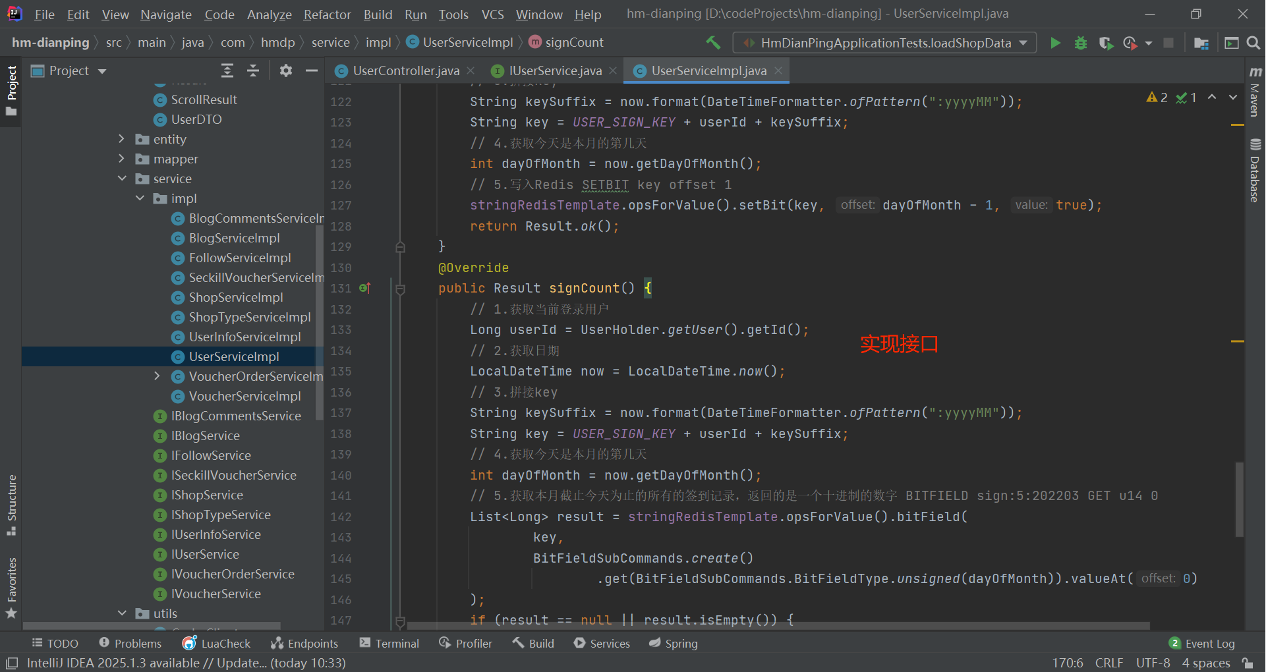
Task: Click the 4 spaces indent widget
Action: [1206, 663]
